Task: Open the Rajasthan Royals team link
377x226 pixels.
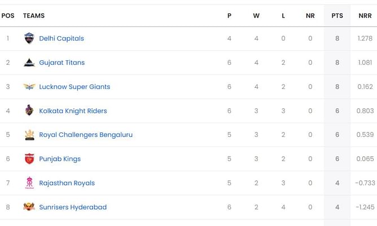Action: (x=67, y=183)
